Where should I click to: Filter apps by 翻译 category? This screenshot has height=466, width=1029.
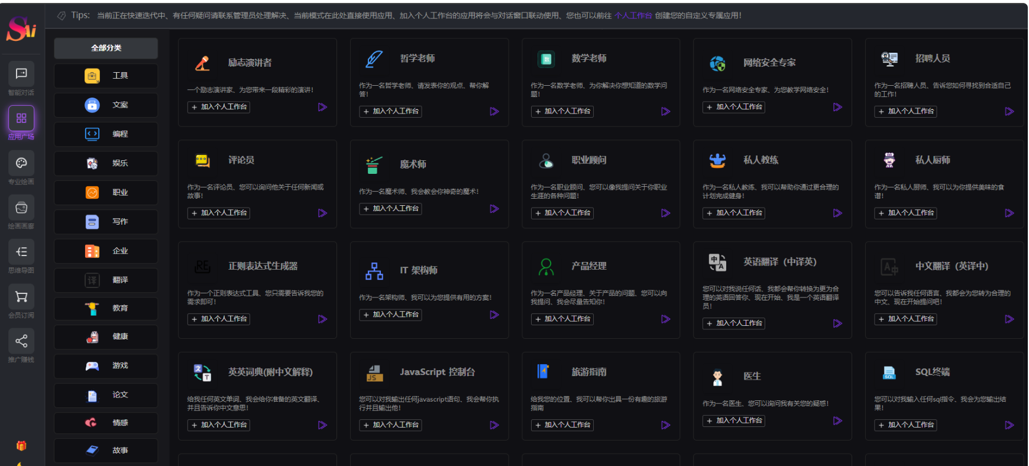click(106, 280)
